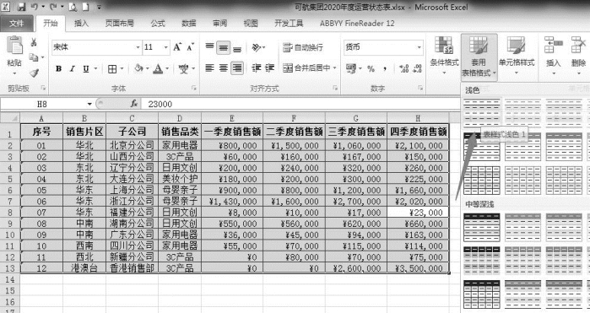The image size is (590, 313).
Task: Open the 宋体 font name dropdown
Action: click(x=138, y=47)
